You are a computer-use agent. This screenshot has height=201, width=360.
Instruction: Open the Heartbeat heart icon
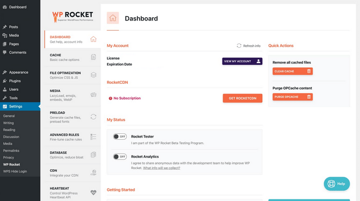(93, 192)
